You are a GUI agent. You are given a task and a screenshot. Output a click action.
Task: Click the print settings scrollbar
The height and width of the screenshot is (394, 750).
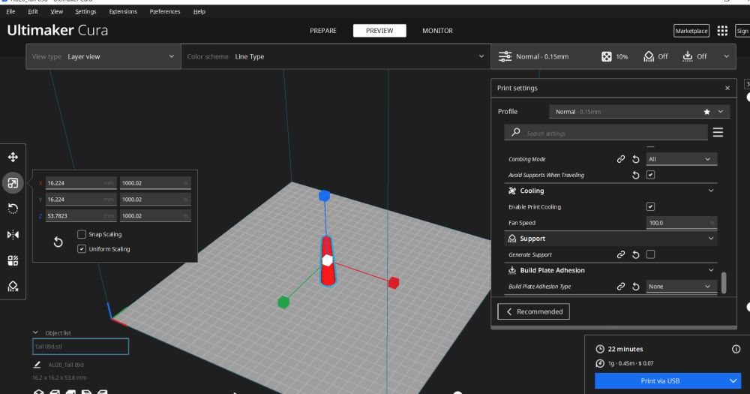[x=724, y=282]
